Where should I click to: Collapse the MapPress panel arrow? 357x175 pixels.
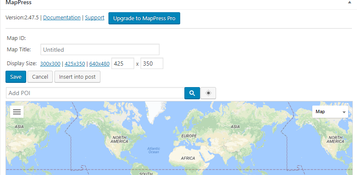[x=349, y=2]
